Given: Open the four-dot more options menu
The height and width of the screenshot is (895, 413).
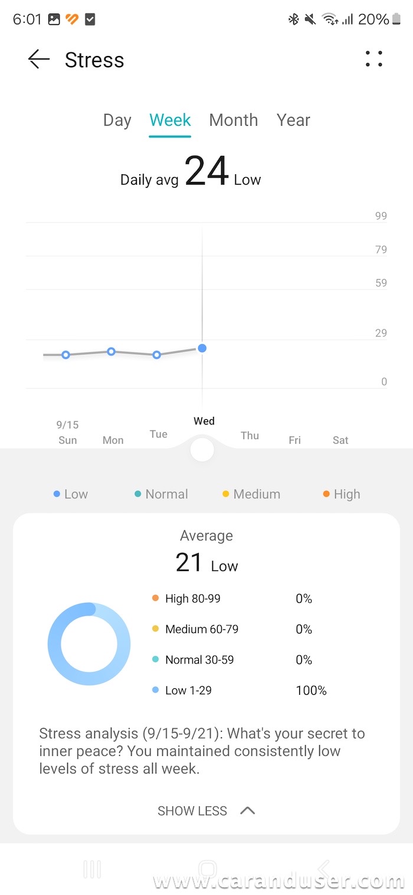Looking at the screenshot, I should coord(374,59).
